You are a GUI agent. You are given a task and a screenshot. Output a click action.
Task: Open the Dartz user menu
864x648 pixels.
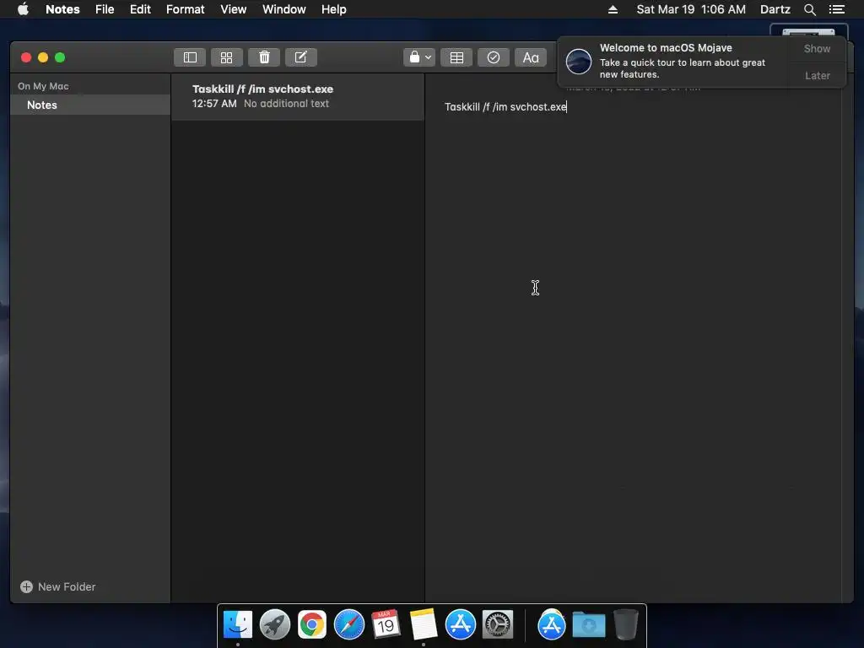coord(775,9)
